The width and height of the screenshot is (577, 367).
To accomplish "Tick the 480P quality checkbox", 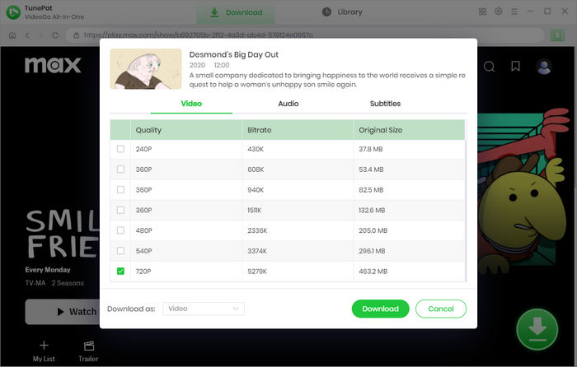I will pyautogui.click(x=121, y=230).
